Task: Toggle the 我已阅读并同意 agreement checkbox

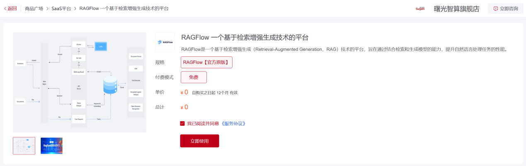Action: tap(182, 123)
